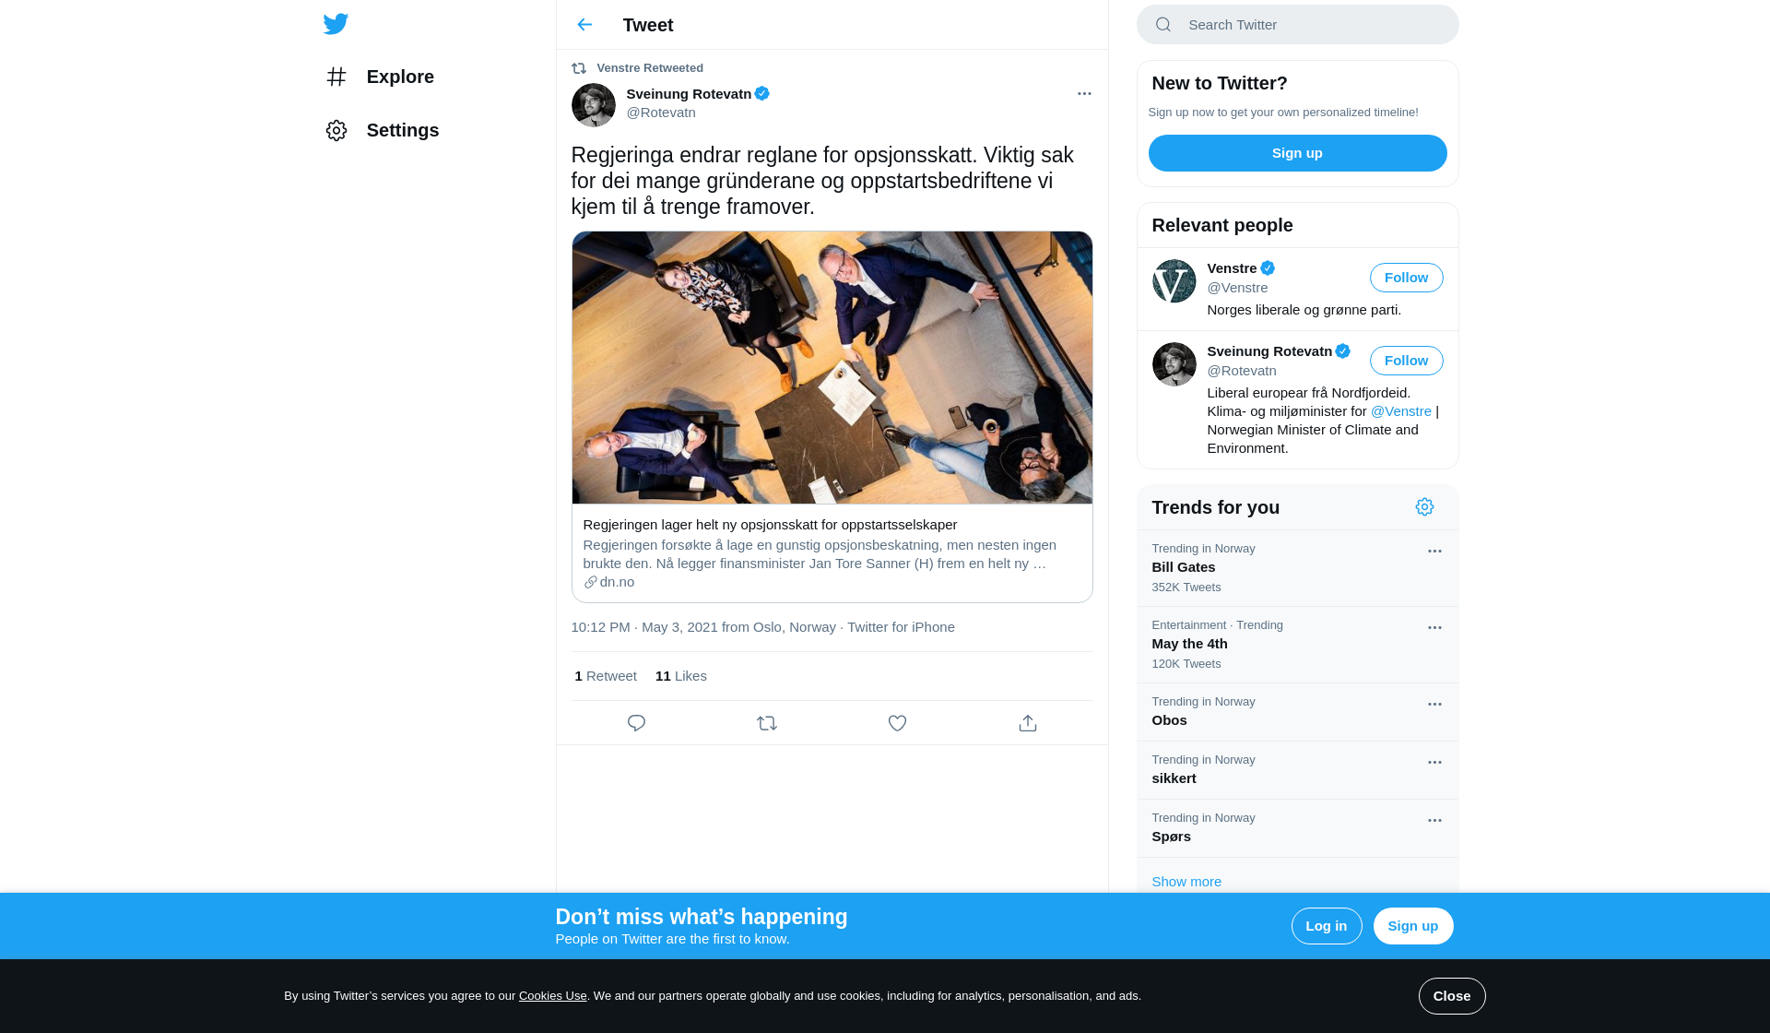The image size is (1770, 1033).
Task: Click the retweet icon beside Venstre Retweeted
Action: click(579, 68)
